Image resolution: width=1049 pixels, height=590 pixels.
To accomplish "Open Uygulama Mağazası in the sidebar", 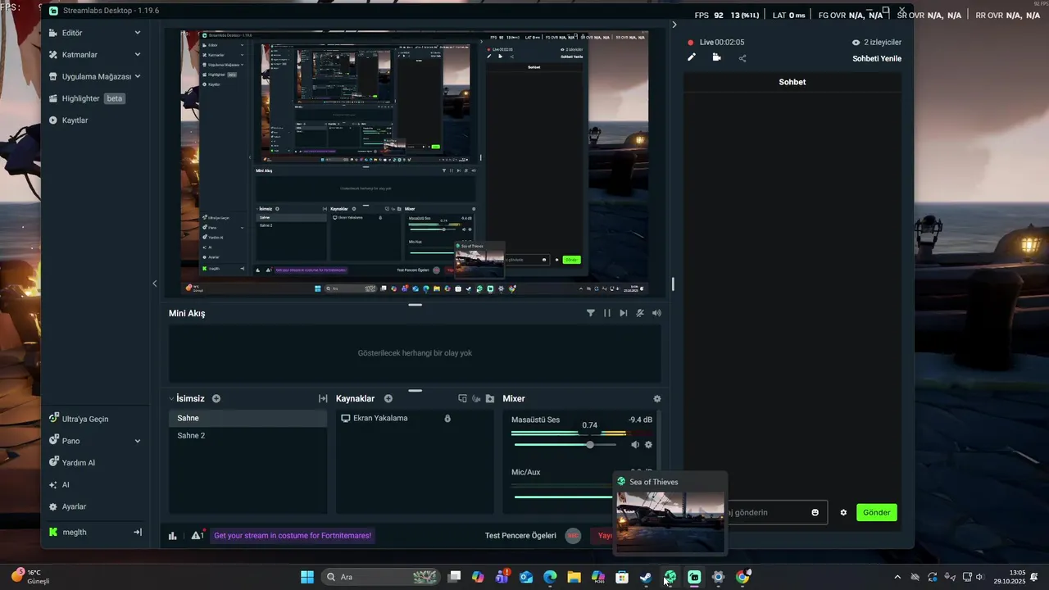I will point(97,76).
